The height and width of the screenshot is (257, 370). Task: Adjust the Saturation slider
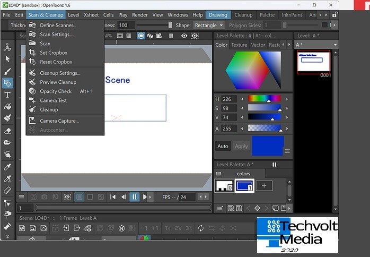click(265, 108)
